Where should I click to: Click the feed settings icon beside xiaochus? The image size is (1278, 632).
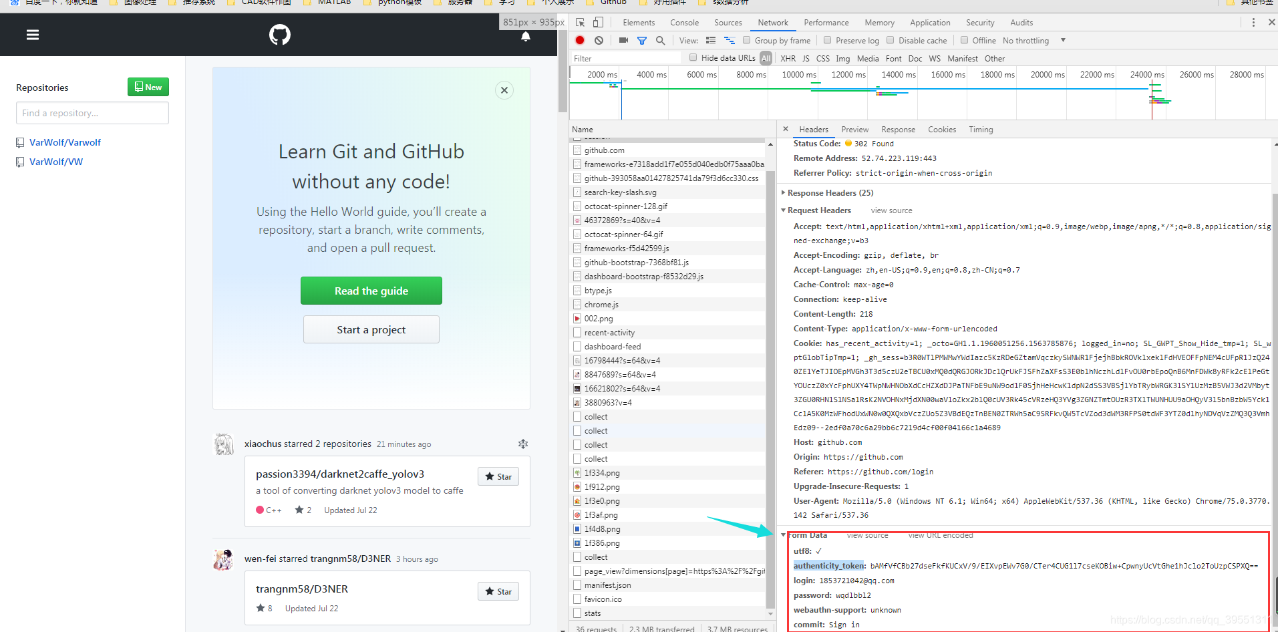coord(523,444)
